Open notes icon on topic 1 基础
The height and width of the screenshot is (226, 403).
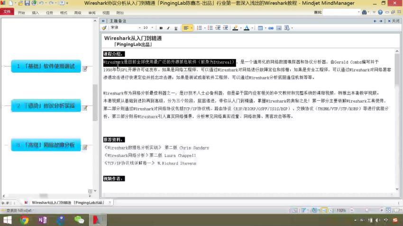click(x=85, y=69)
